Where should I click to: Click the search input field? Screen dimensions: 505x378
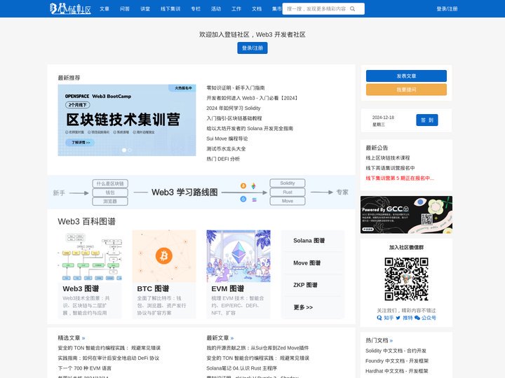click(323, 8)
